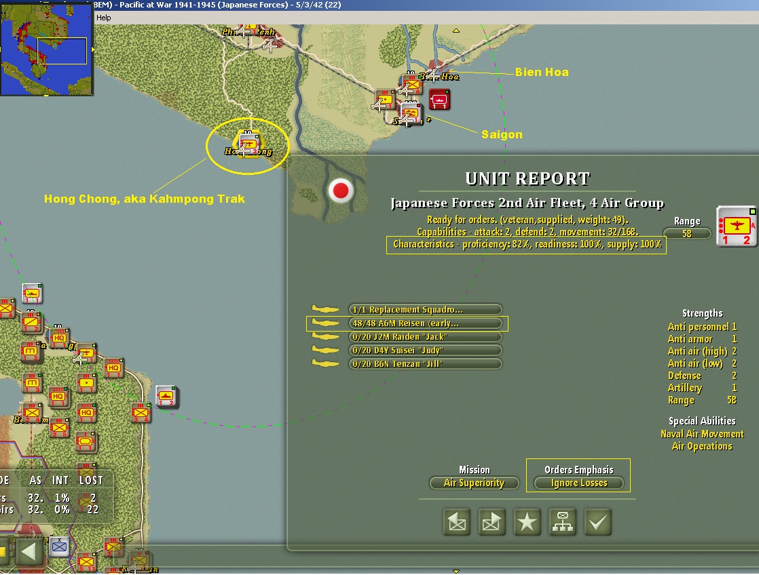Select the blue brigade infantry counter at bottom
Image resolution: width=759 pixels, height=575 pixels.
pos(59,547)
